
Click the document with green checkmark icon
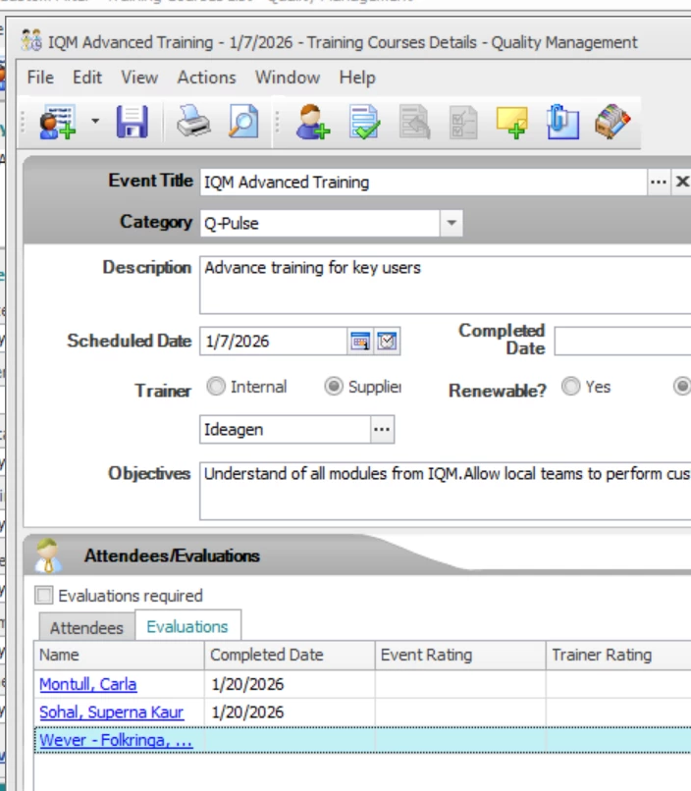click(x=364, y=122)
